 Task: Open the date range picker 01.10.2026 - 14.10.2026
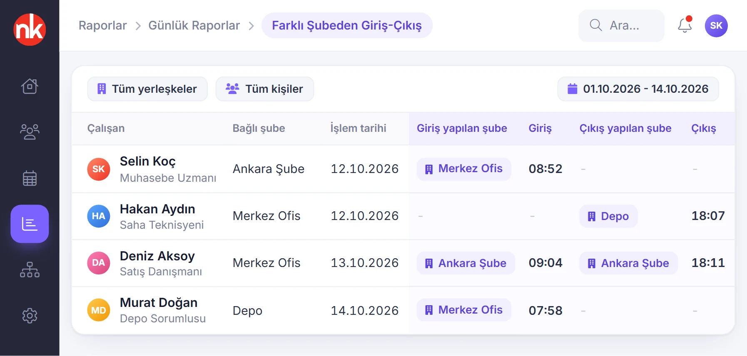tap(638, 89)
